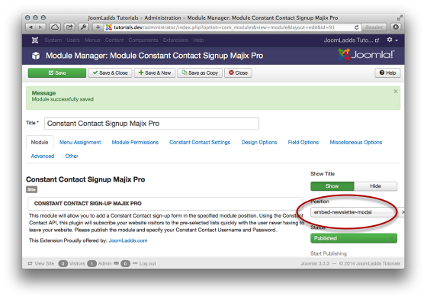
Task: Open the JoomLadds.com link
Action: (128, 240)
